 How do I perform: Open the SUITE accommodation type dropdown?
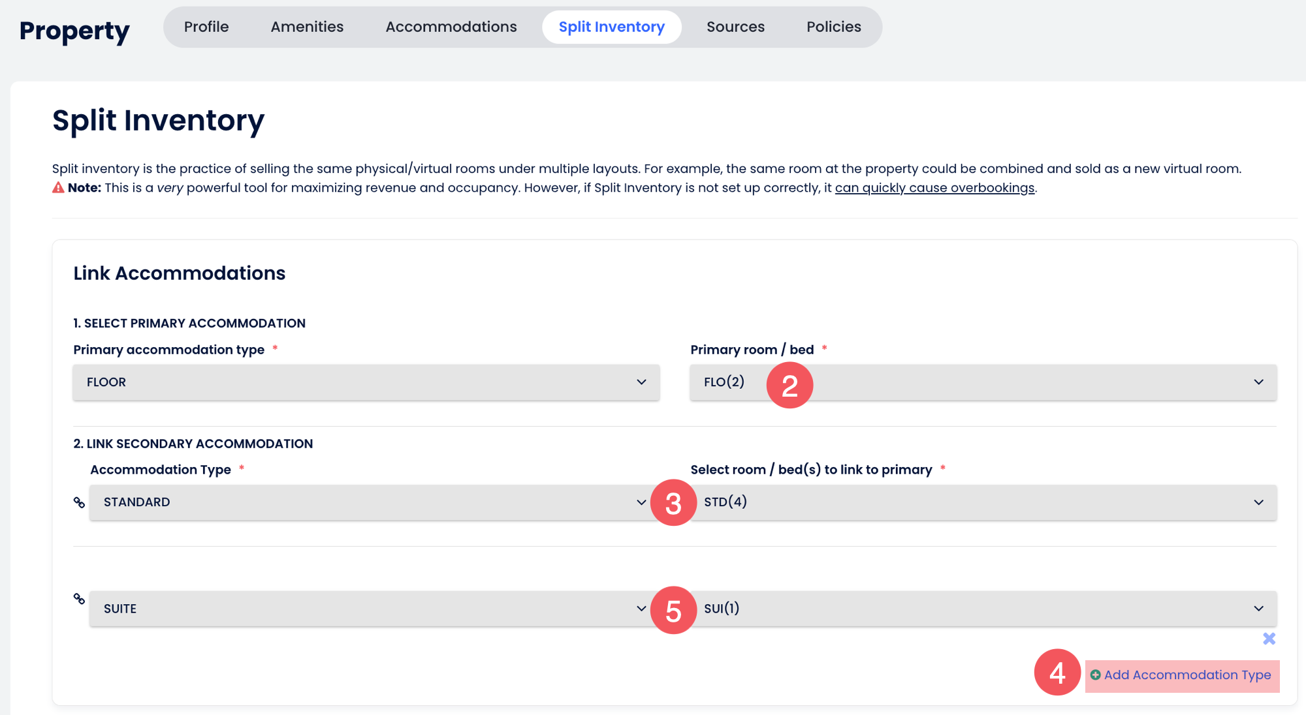[x=366, y=609]
